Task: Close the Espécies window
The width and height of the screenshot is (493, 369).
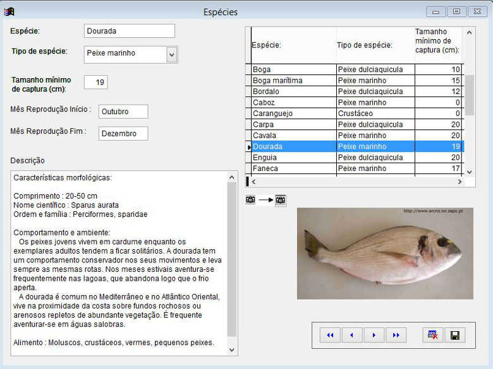Action: coord(477,11)
